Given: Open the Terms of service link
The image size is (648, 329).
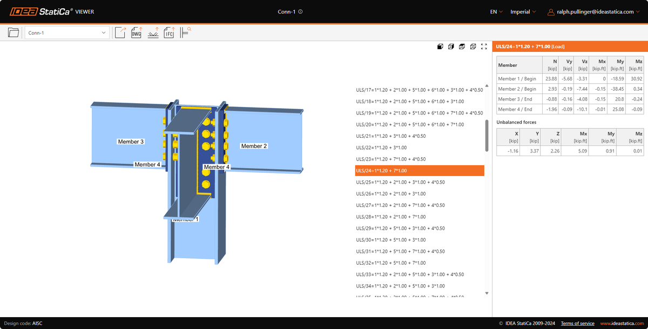Looking at the screenshot, I should [x=577, y=323].
